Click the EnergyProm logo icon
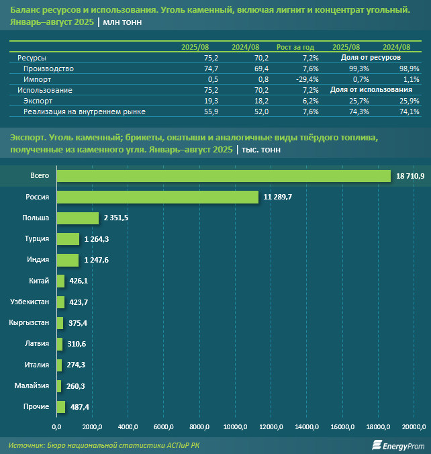 (369, 445)
